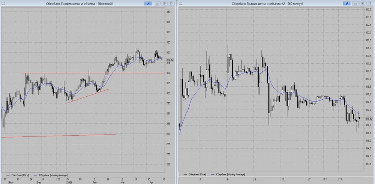Click the 323,5 value on the 60-minute price axis
The height and width of the screenshot is (184, 375).
pos(368,10)
